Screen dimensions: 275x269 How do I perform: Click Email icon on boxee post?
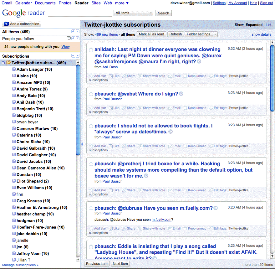point(171,190)
